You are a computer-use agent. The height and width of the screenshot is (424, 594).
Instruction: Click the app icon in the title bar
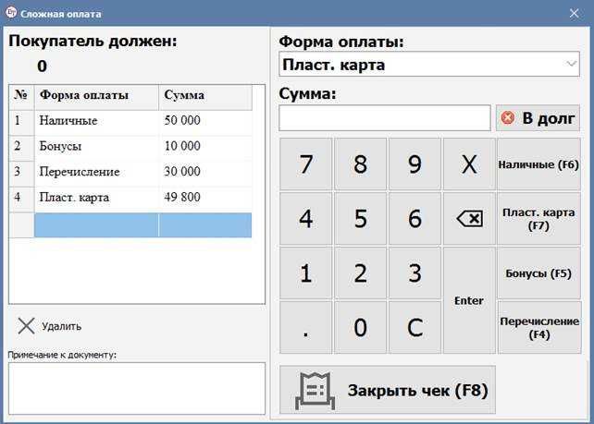tap(11, 13)
